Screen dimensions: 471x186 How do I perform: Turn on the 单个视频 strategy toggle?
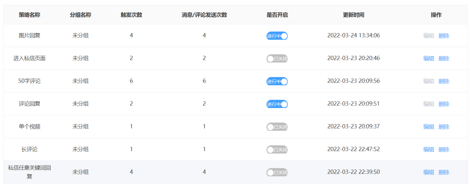[277, 127]
